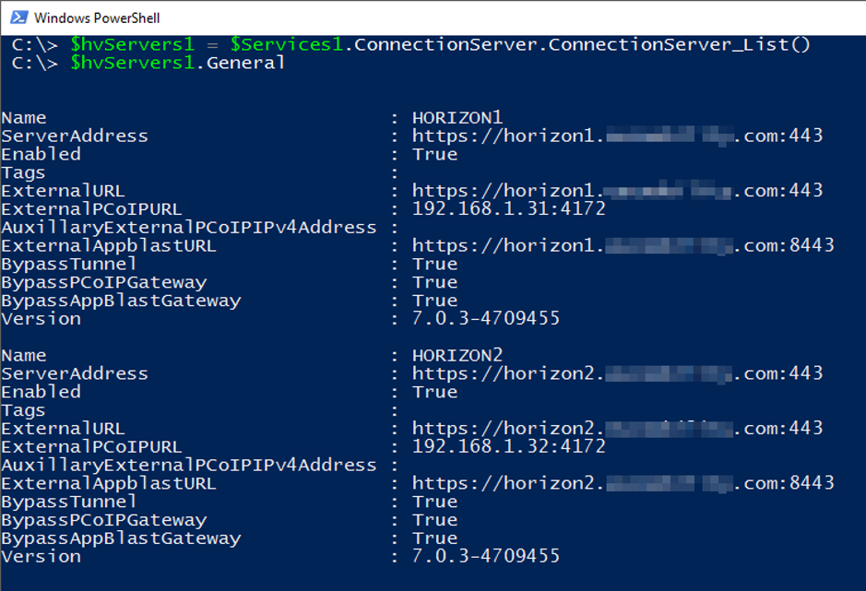Screen dimensions: 866x591
Task: Click the second BypassAppBlastGateway property label
Action: pos(121,538)
